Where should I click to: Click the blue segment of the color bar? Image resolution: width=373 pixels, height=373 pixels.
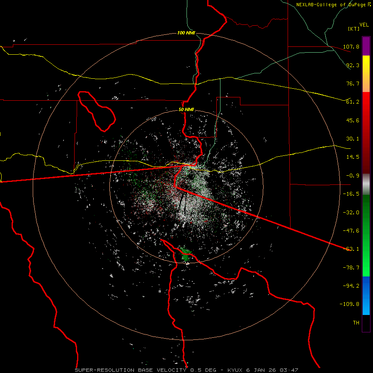pos(366,295)
